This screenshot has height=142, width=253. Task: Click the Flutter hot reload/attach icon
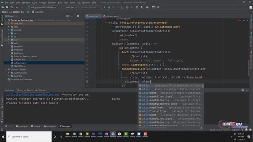pyautogui.click(x=122, y=7)
